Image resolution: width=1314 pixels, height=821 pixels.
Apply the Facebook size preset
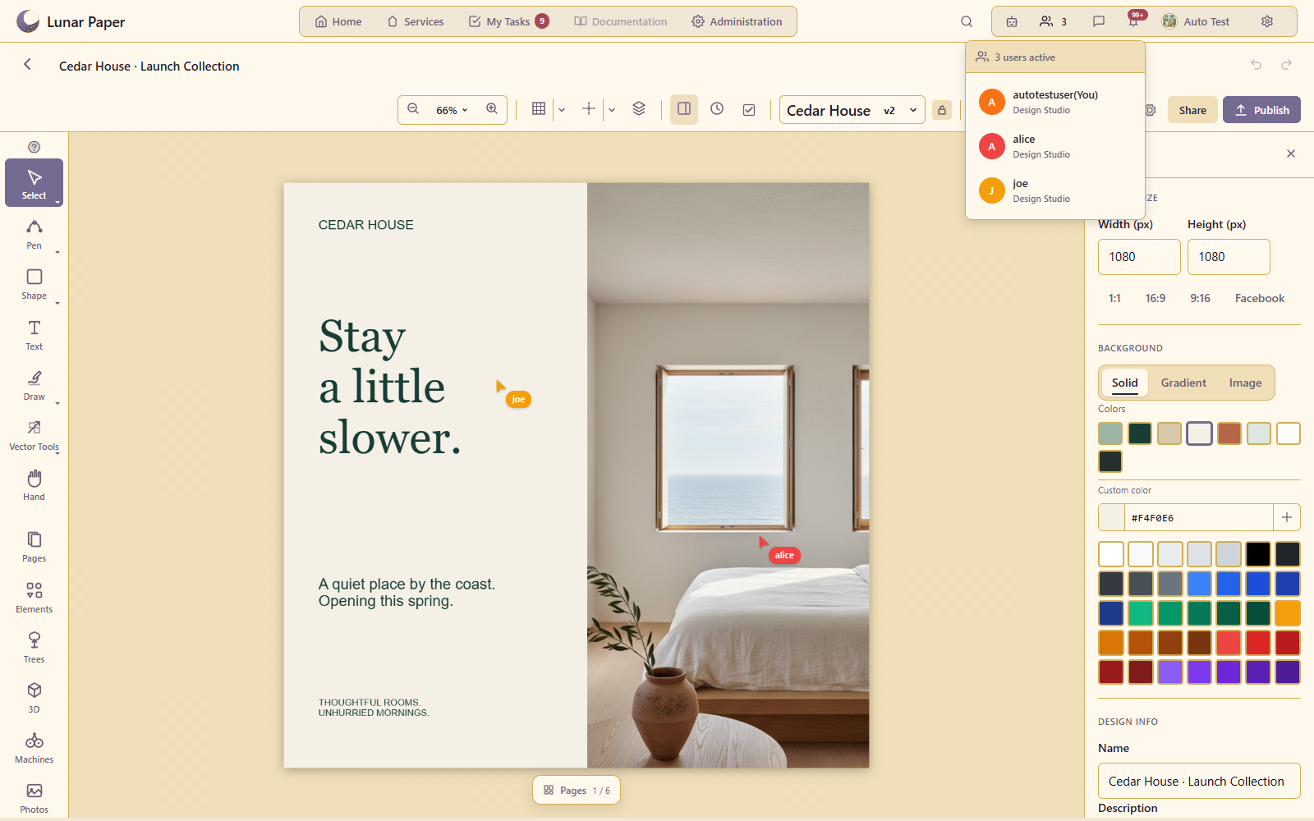[x=1259, y=298]
